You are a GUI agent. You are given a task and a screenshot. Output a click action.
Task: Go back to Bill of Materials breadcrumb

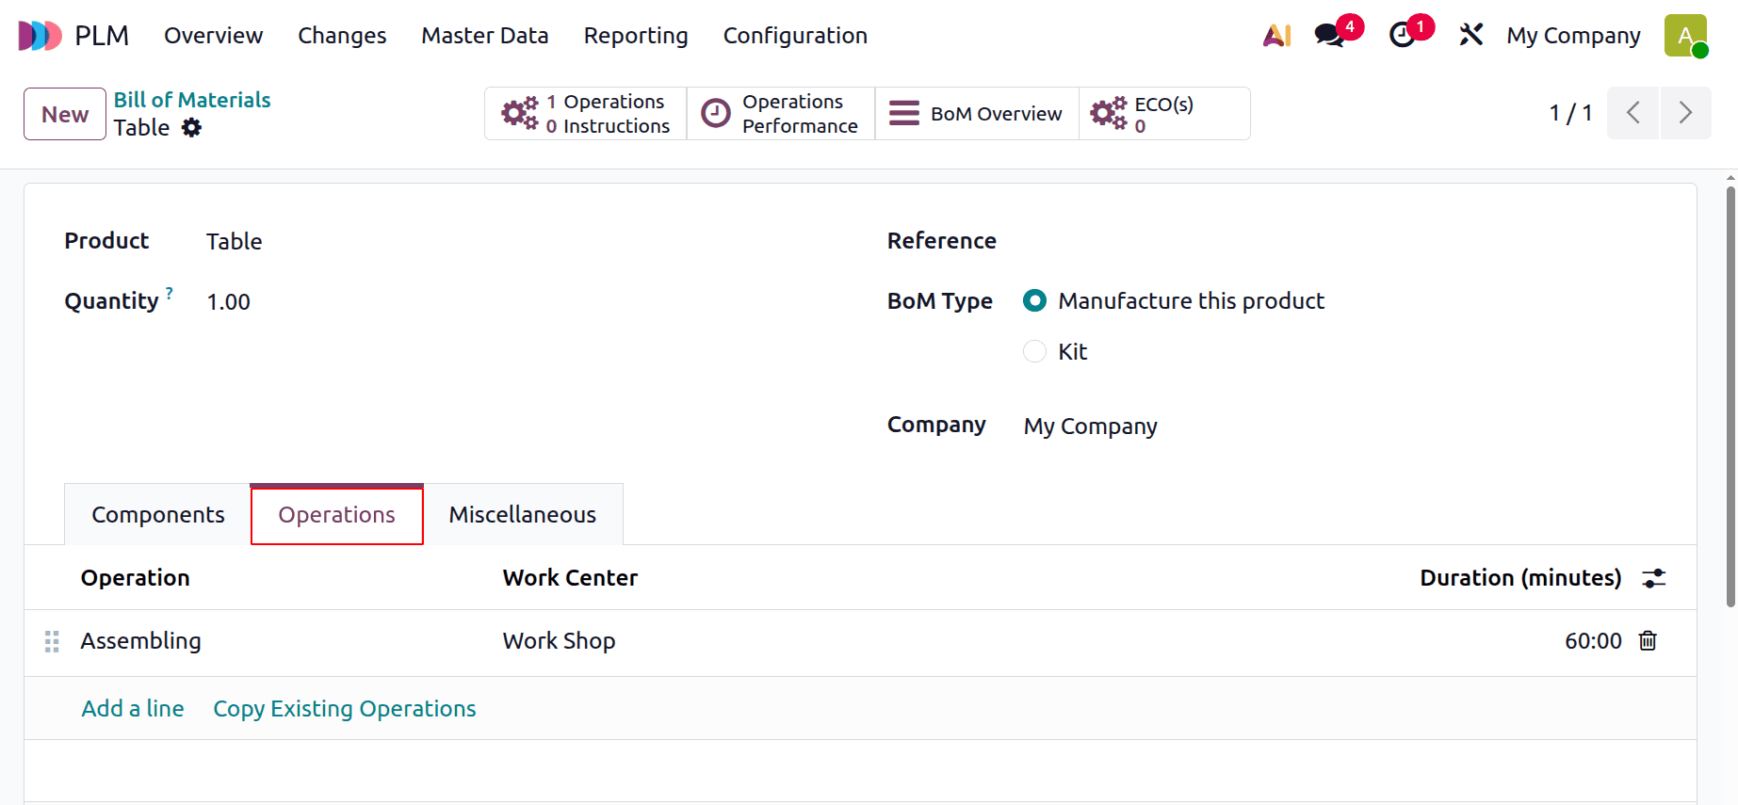192,100
